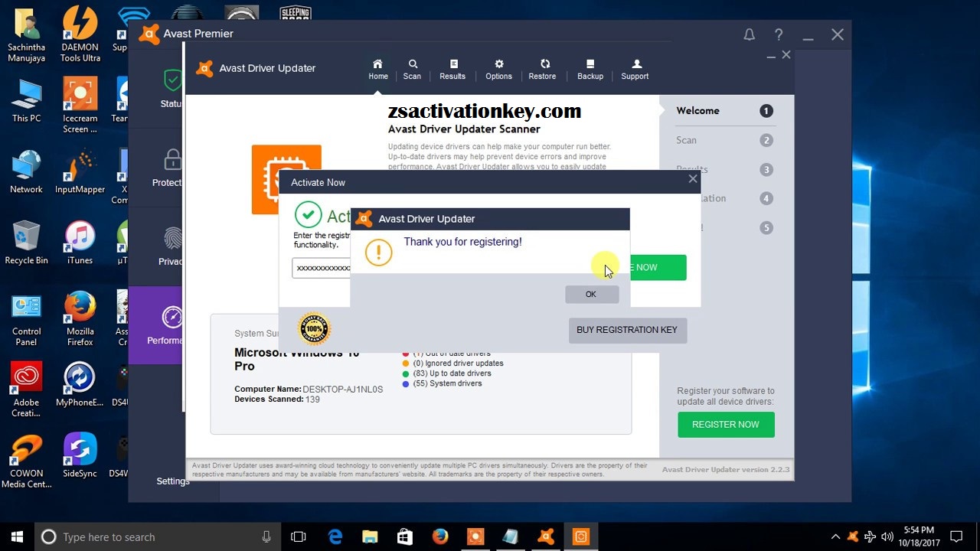Open the Control Panel desktop icon
The width and height of the screenshot is (980, 551).
click(26, 319)
